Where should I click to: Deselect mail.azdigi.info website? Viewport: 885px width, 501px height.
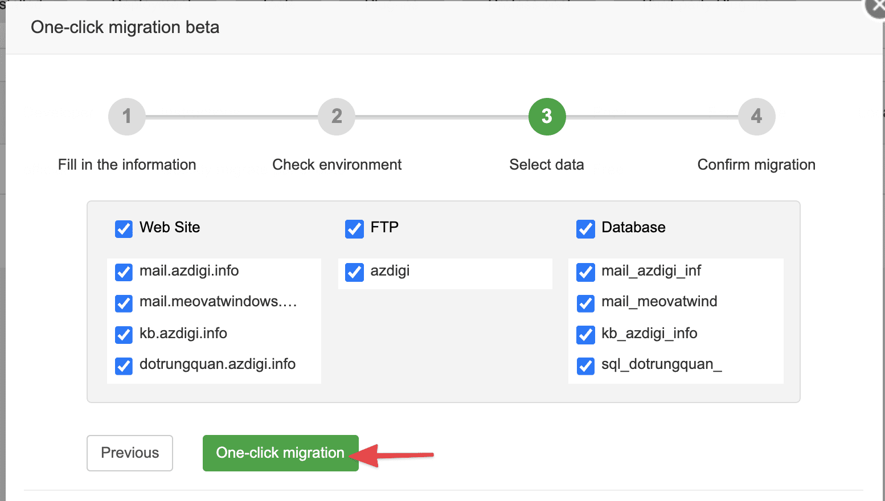pos(124,272)
